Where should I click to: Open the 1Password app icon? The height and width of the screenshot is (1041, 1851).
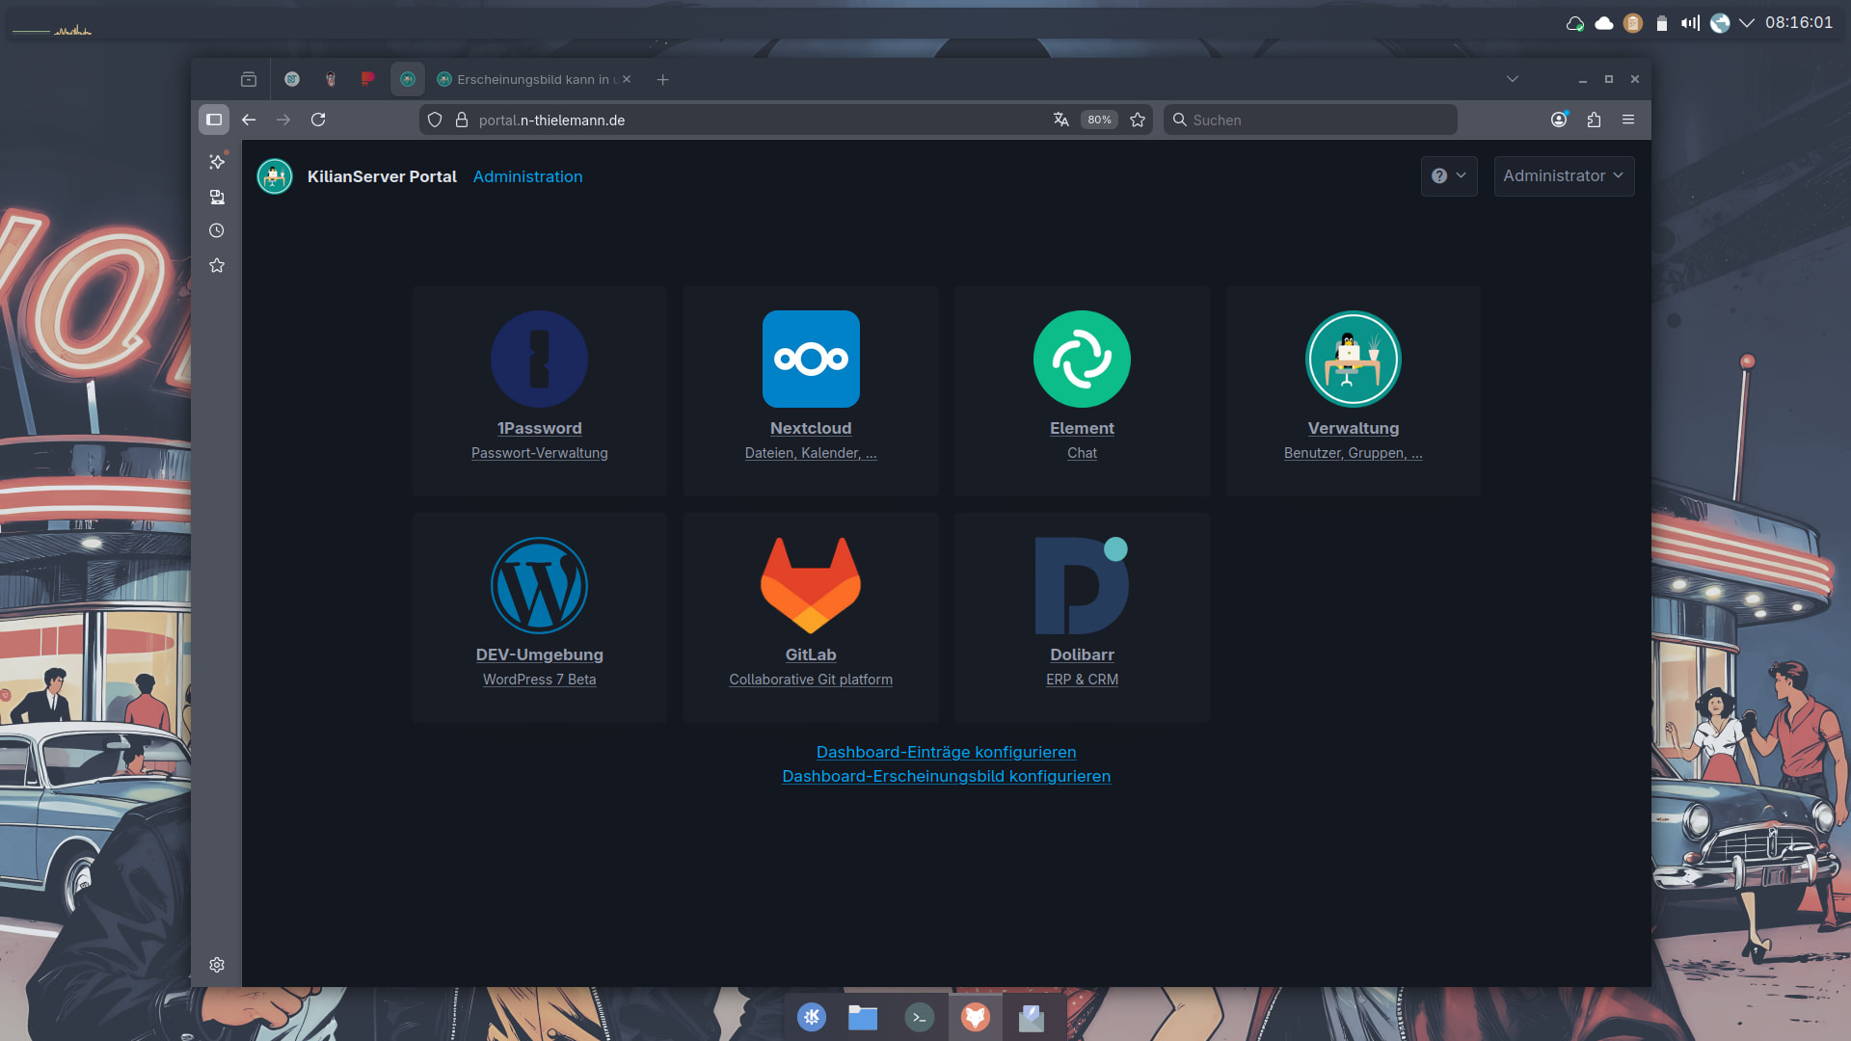539,359
